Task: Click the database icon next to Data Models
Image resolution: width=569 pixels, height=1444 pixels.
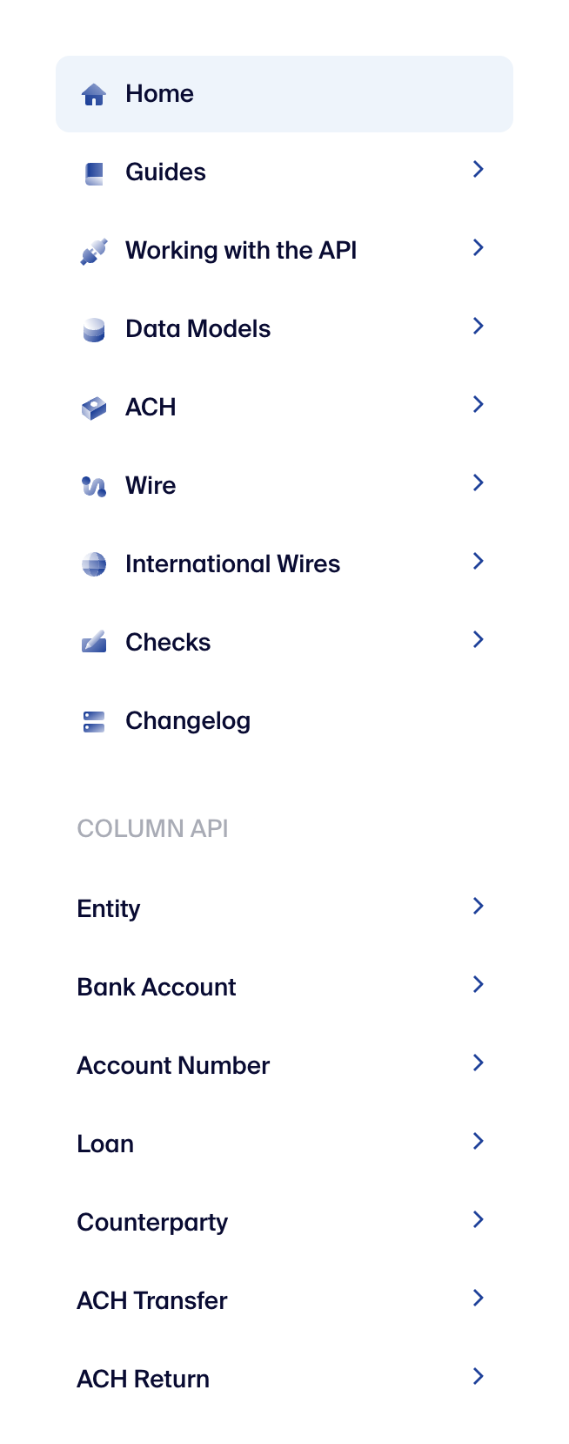Action: pos(94,328)
